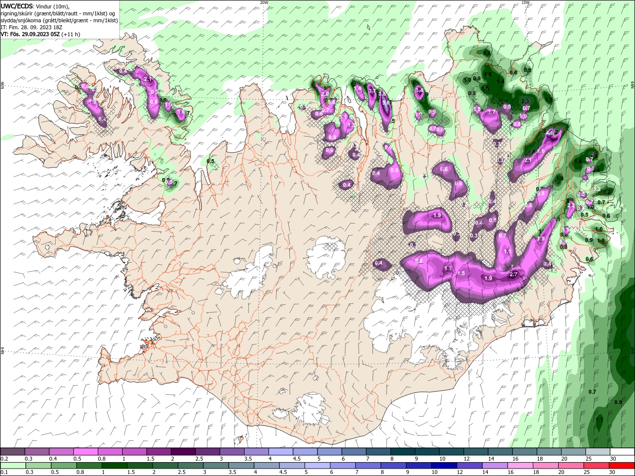Click the 5.0 snowfall value on the map
Viewport: 635px width, 476px height.
387,102
